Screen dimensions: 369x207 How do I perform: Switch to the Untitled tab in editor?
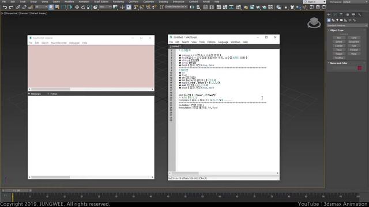click(x=175, y=47)
